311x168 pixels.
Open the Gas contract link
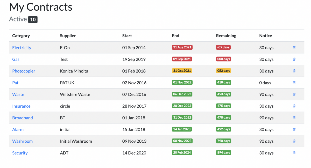coord(16,59)
